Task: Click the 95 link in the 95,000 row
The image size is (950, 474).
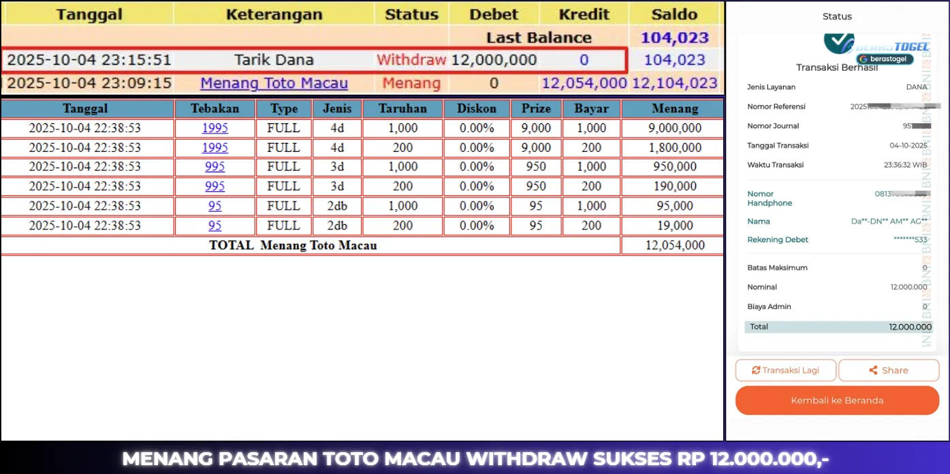Action: click(215, 206)
